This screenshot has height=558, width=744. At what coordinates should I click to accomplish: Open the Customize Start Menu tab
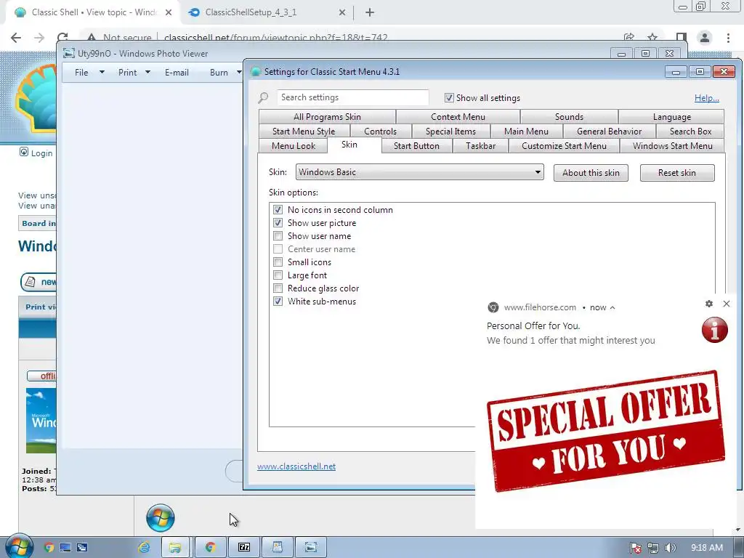pos(564,145)
